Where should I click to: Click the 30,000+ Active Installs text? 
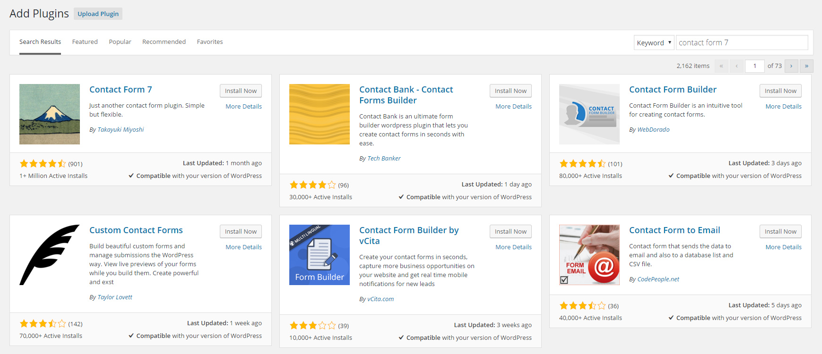point(320,197)
